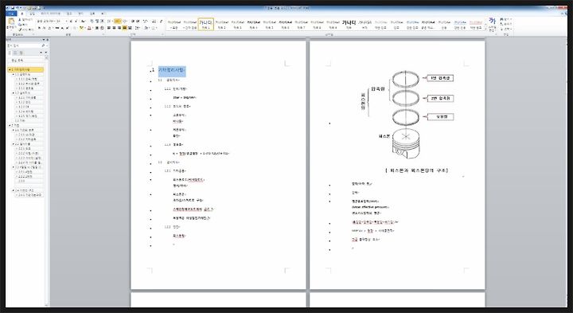Toggle Underline formatting
Screen dimensions: 573x313
(49, 28)
